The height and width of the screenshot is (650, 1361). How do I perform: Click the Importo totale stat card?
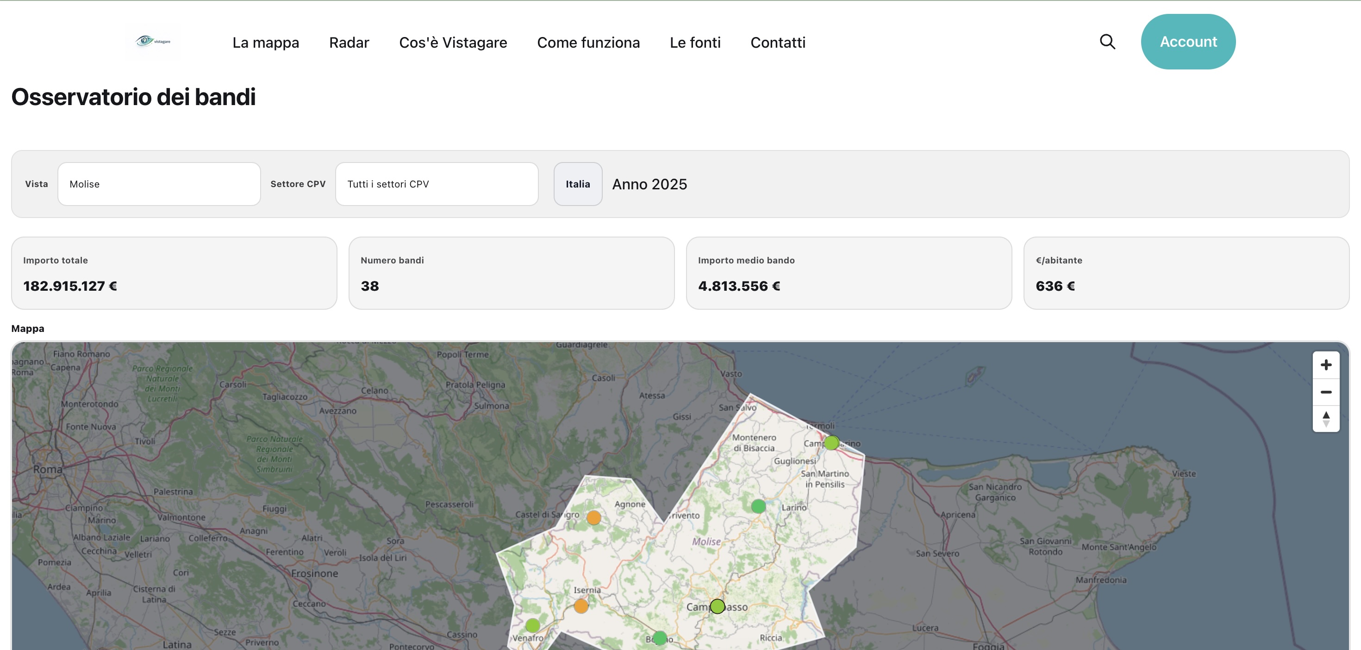coord(175,273)
